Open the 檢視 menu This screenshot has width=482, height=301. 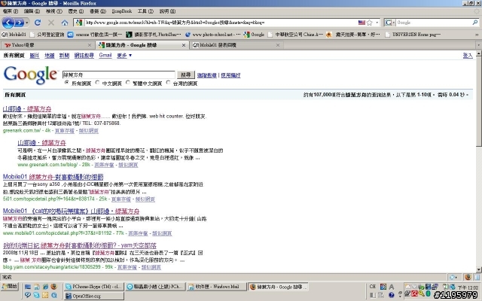(54, 11)
